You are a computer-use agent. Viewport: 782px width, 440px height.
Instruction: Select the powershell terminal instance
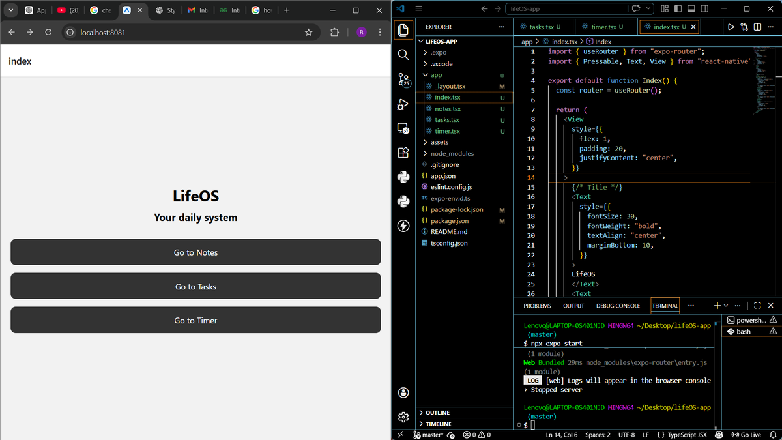tap(752, 320)
